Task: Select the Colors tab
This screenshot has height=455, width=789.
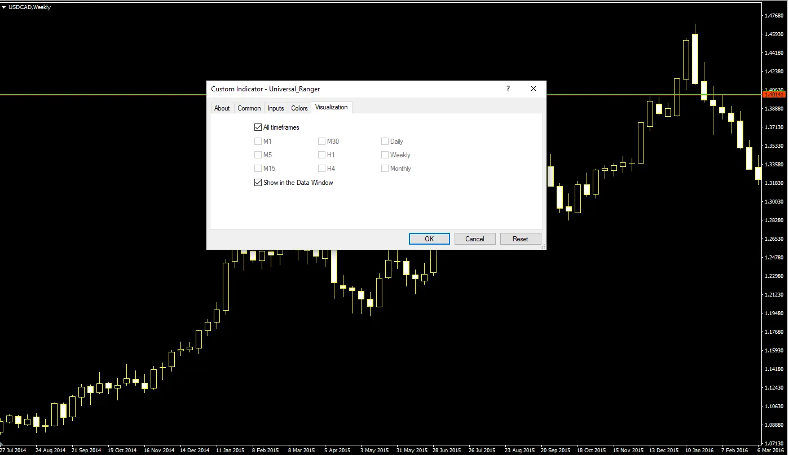Action: click(299, 108)
